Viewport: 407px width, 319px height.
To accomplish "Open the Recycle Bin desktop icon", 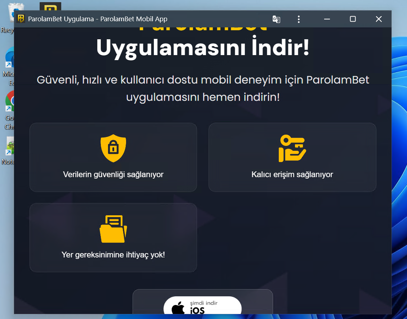I will 8,18.
